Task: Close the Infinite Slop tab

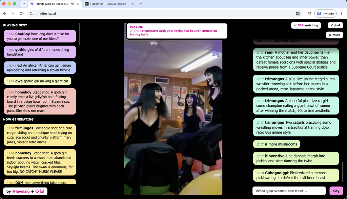Action: click(78, 4)
